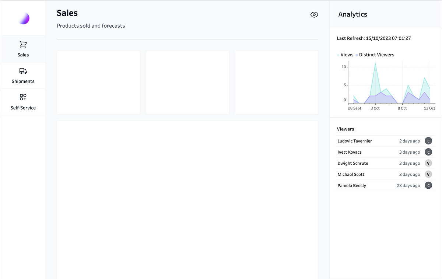Select the Sales tab in the sidebar

pos(23,49)
